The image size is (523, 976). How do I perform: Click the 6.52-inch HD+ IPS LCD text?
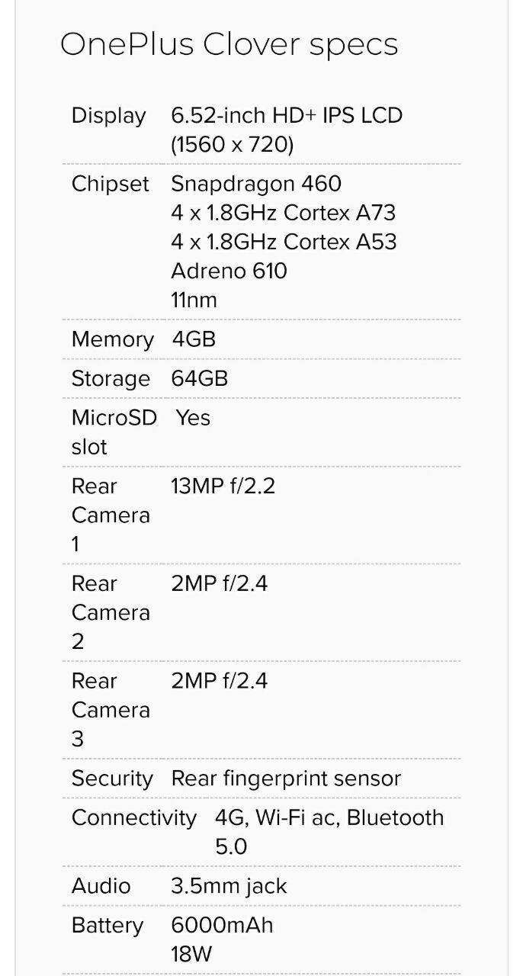(x=287, y=116)
